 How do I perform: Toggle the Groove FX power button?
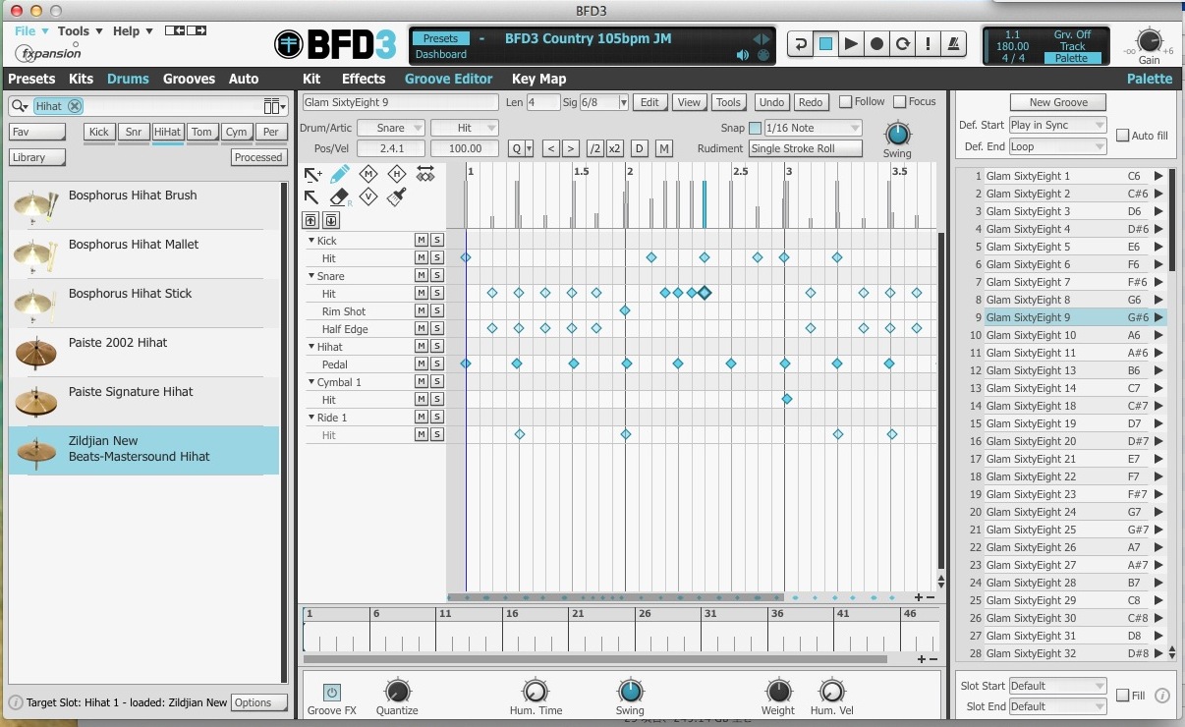[331, 693]
